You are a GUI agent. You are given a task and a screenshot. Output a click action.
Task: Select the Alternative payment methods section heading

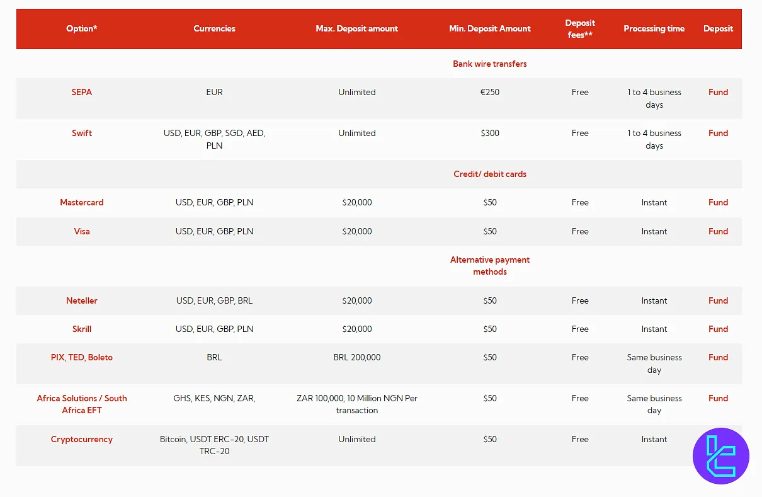pos(490,266)
